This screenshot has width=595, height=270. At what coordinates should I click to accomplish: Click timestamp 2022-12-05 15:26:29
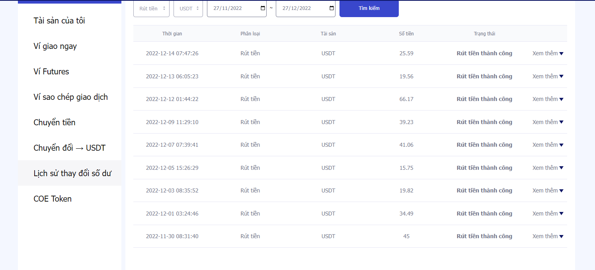pyautogui.click(x=172, y=168)
